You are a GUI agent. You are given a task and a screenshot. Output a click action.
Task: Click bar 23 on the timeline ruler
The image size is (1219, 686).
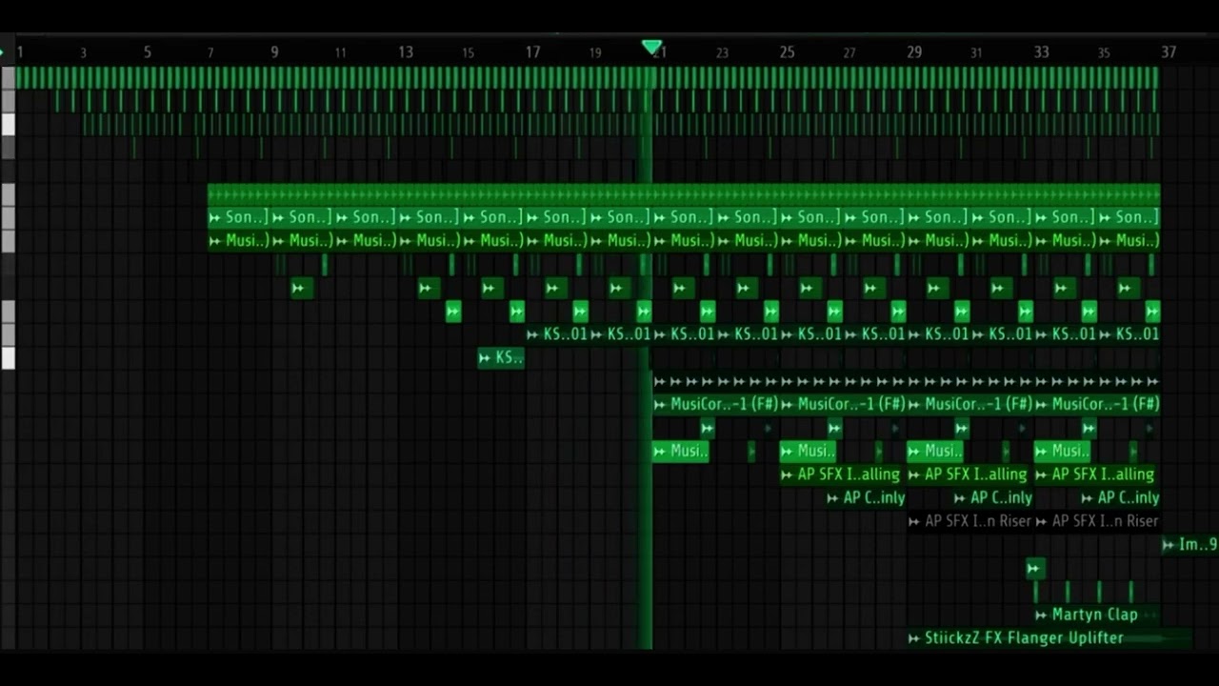pos(722,52)
